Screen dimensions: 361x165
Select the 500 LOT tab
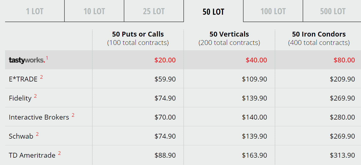pyautogui.click(x=333, y=11)
